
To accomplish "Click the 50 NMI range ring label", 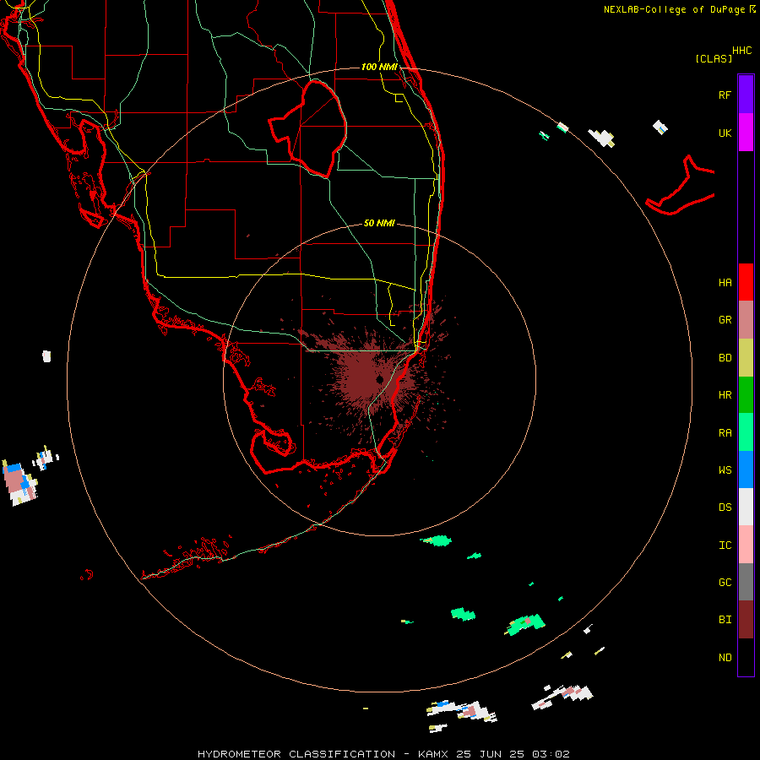I will [379, 223].
